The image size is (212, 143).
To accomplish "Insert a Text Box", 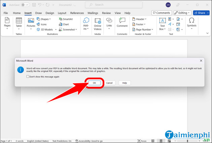I will click(163, 24).
